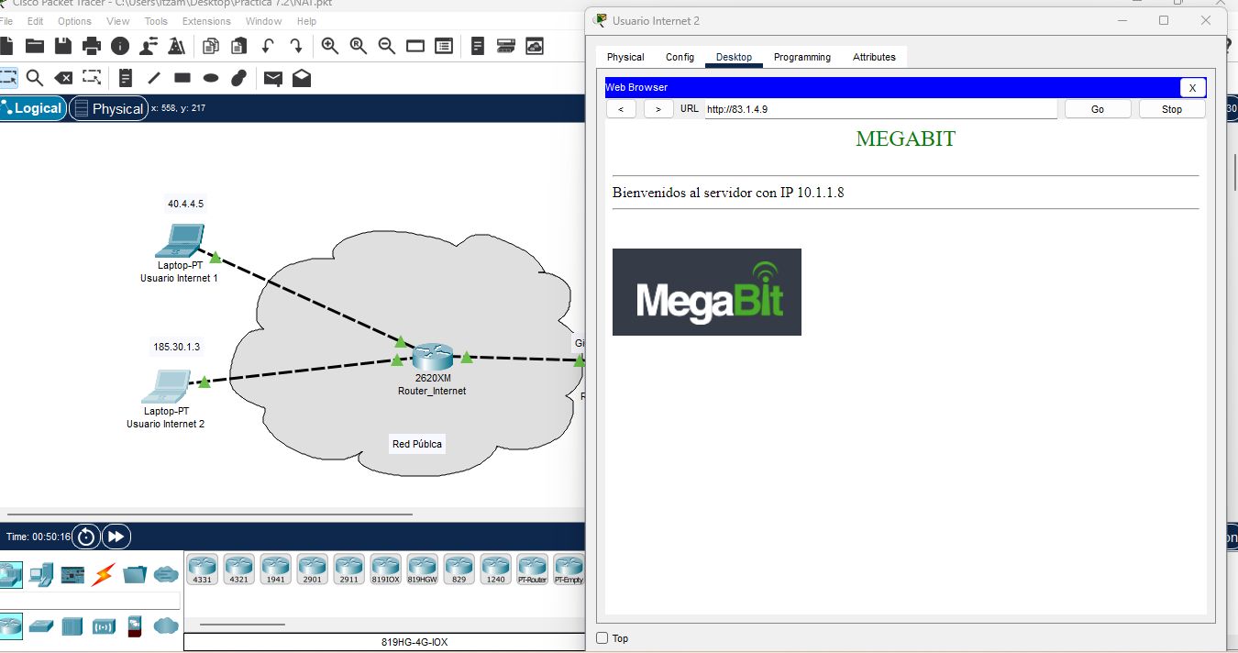Switch to Logical workspace view
This screenshot has height=653, width=1238.
[32, 108]
